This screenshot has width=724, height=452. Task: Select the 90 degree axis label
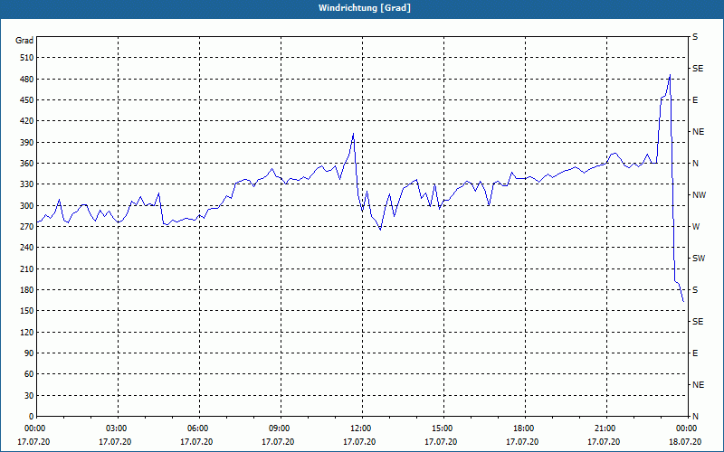[29, 353]
